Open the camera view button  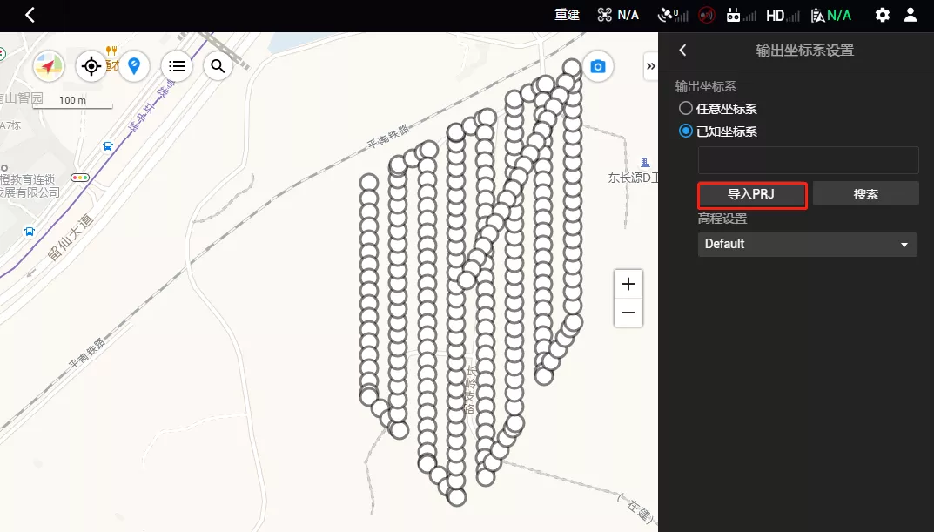pos(597,66)
